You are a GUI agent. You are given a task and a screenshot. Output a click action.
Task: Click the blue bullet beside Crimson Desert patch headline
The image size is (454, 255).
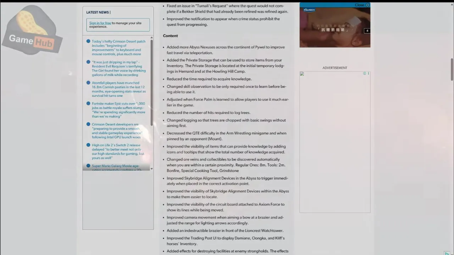tap(88, 41)
